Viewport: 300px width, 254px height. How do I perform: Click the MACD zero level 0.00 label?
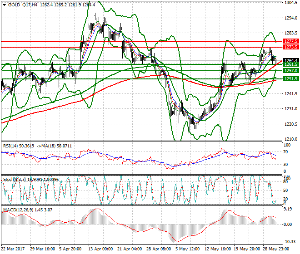(288, 225)
